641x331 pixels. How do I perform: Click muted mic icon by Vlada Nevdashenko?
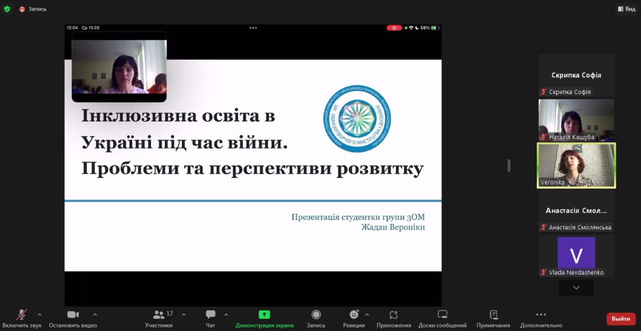pos(543,273)
